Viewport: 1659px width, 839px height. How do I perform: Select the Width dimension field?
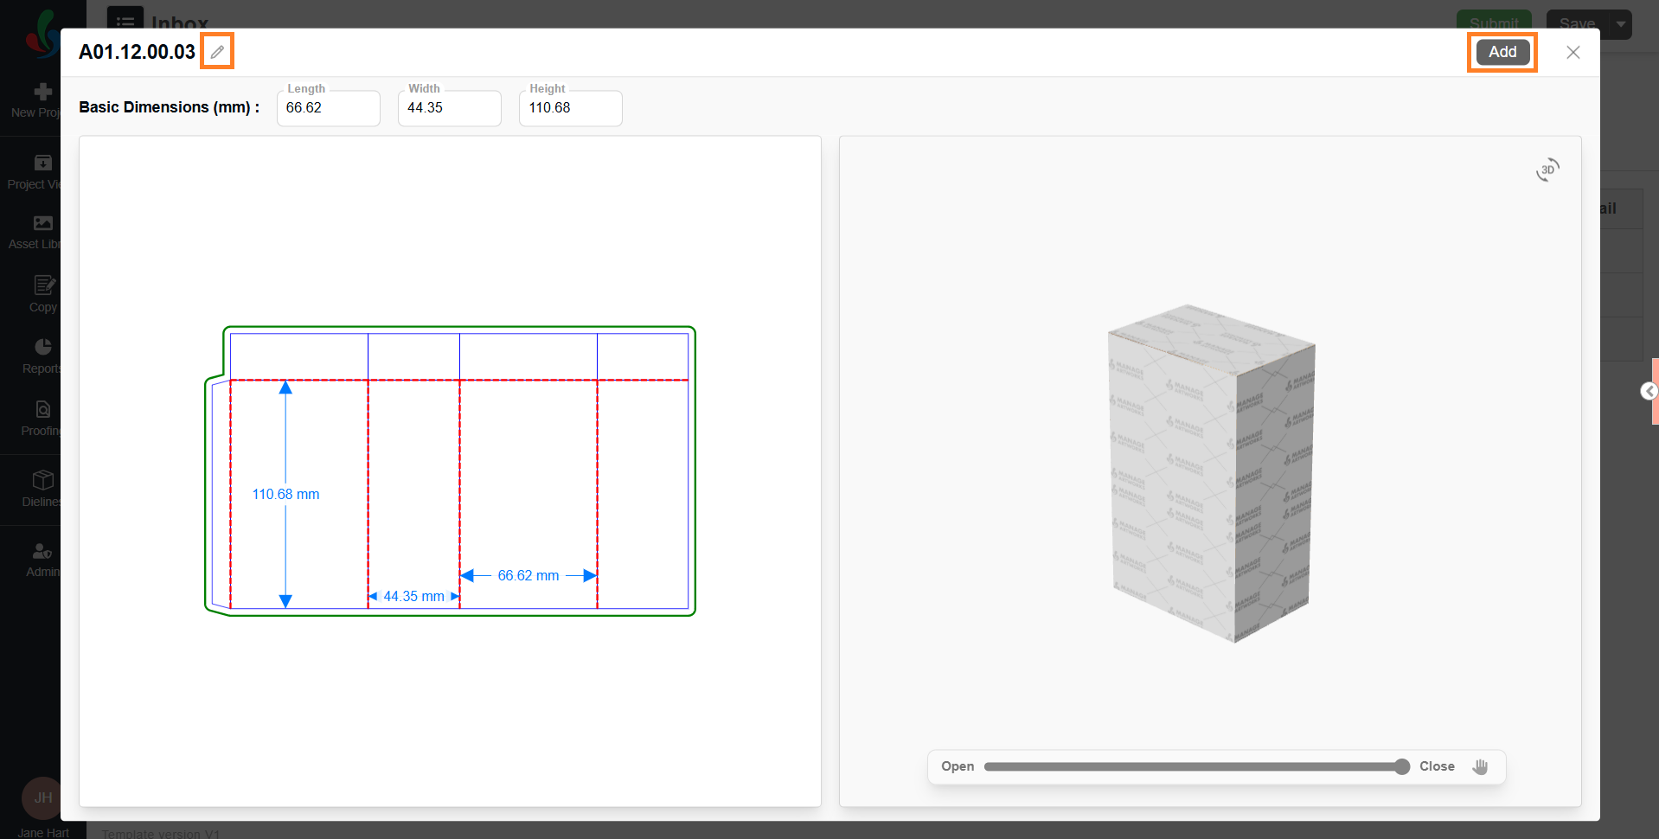pyautogui.click(x=449, y=108)
